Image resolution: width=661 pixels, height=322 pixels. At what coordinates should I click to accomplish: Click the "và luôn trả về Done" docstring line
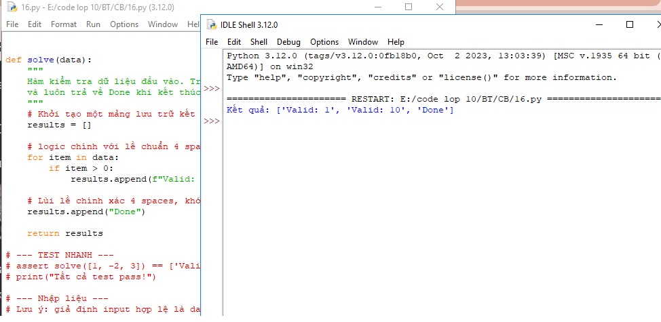114,92
